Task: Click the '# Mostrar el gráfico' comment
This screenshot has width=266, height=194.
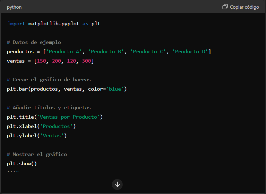Action: pos(37,154)
